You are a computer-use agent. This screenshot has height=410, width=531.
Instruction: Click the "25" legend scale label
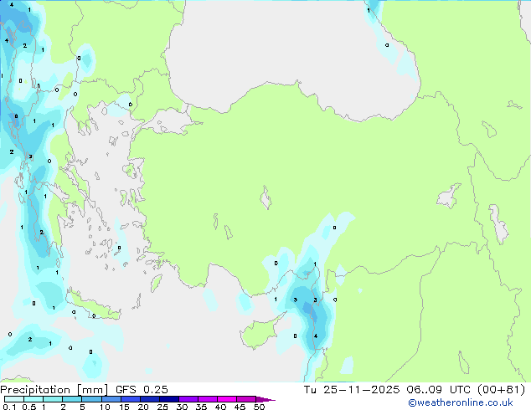162,407
